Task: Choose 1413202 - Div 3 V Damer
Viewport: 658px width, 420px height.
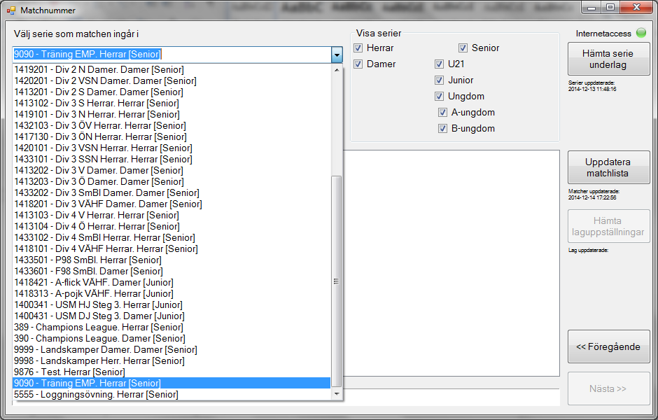Action: 171,170
